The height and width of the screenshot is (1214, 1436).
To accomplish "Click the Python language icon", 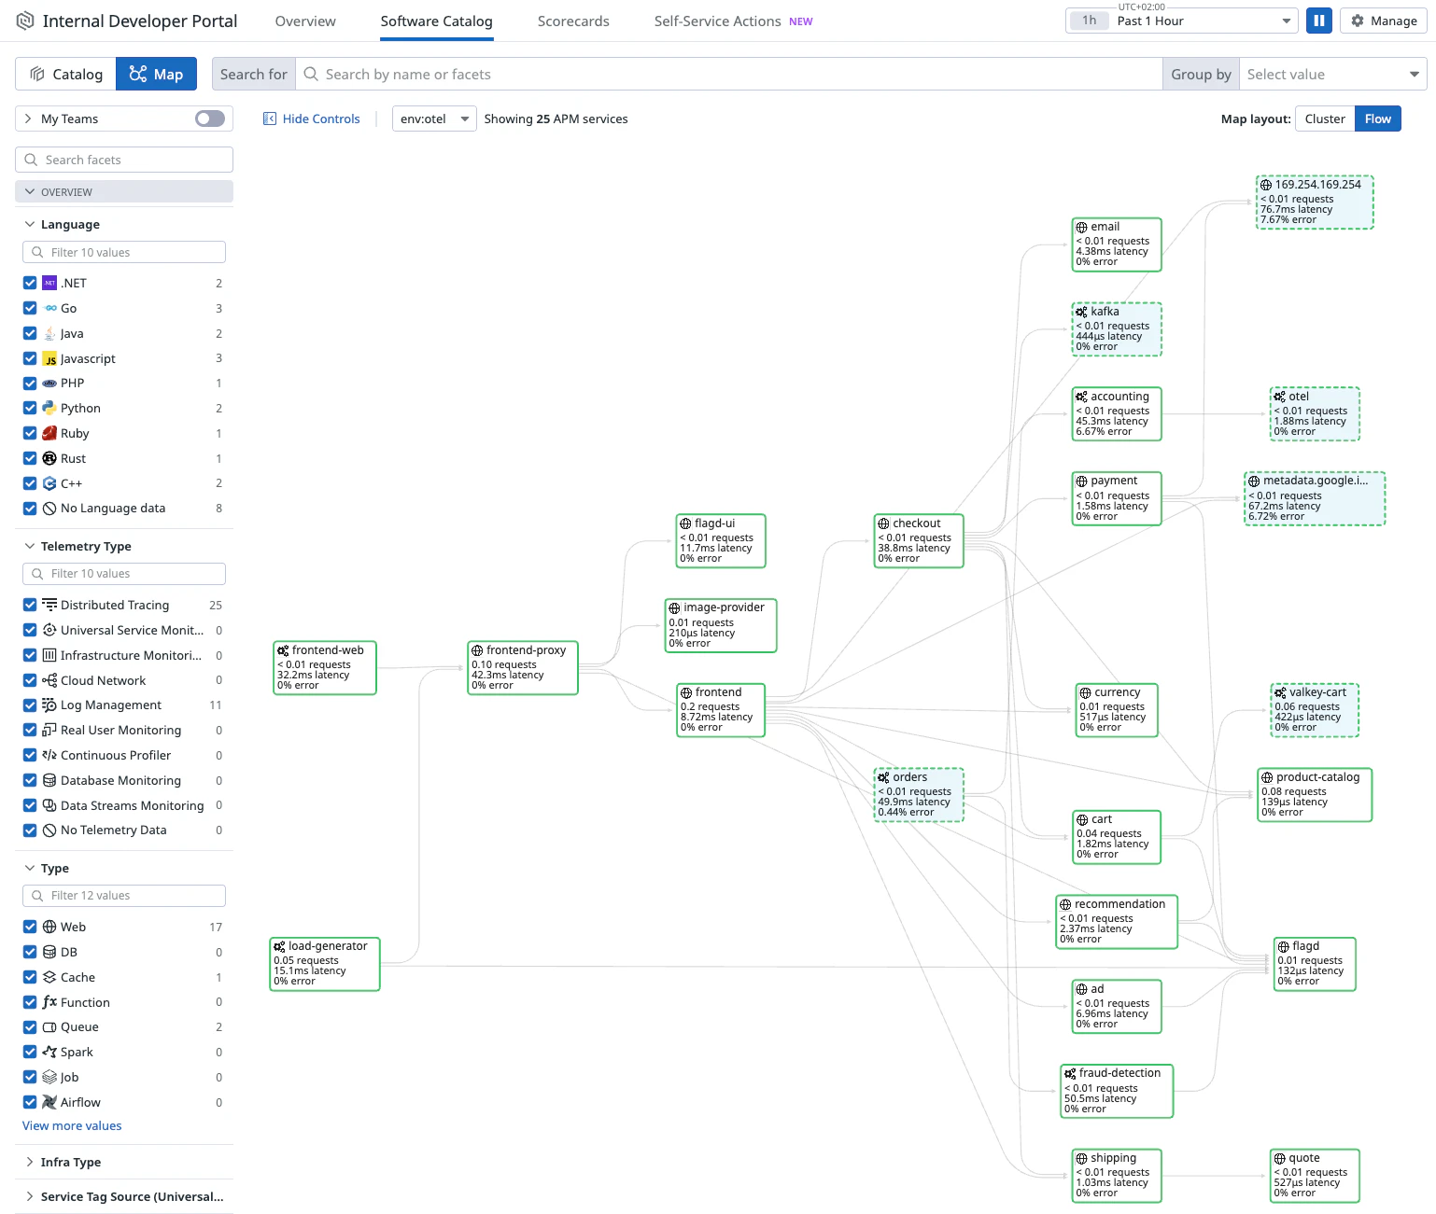I will [50, 408].
